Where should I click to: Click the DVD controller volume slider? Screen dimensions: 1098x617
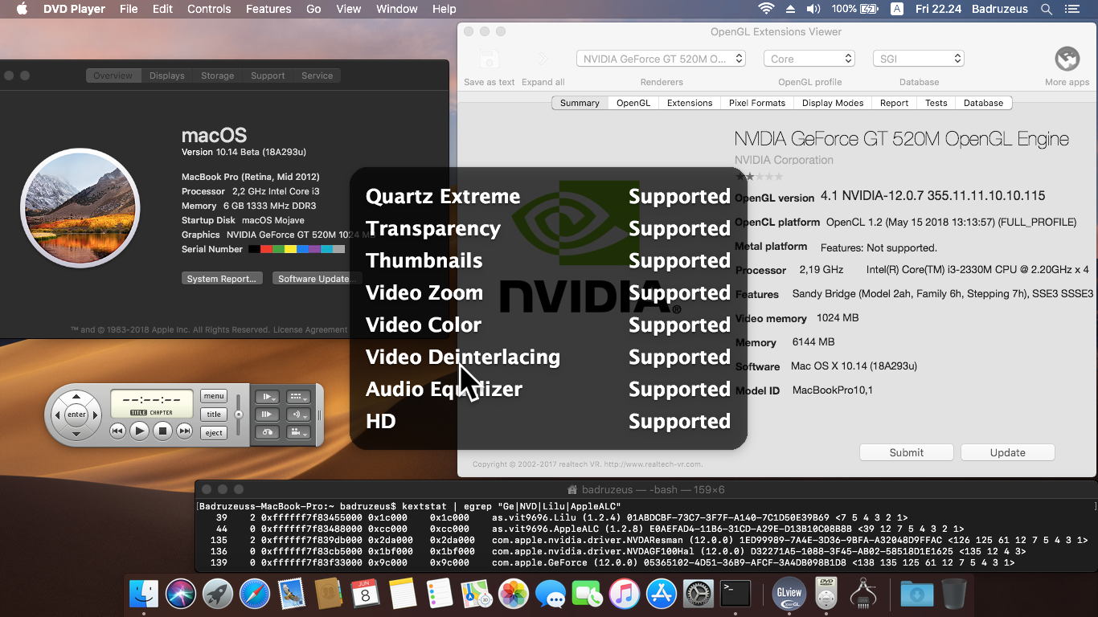click(238, 415)
